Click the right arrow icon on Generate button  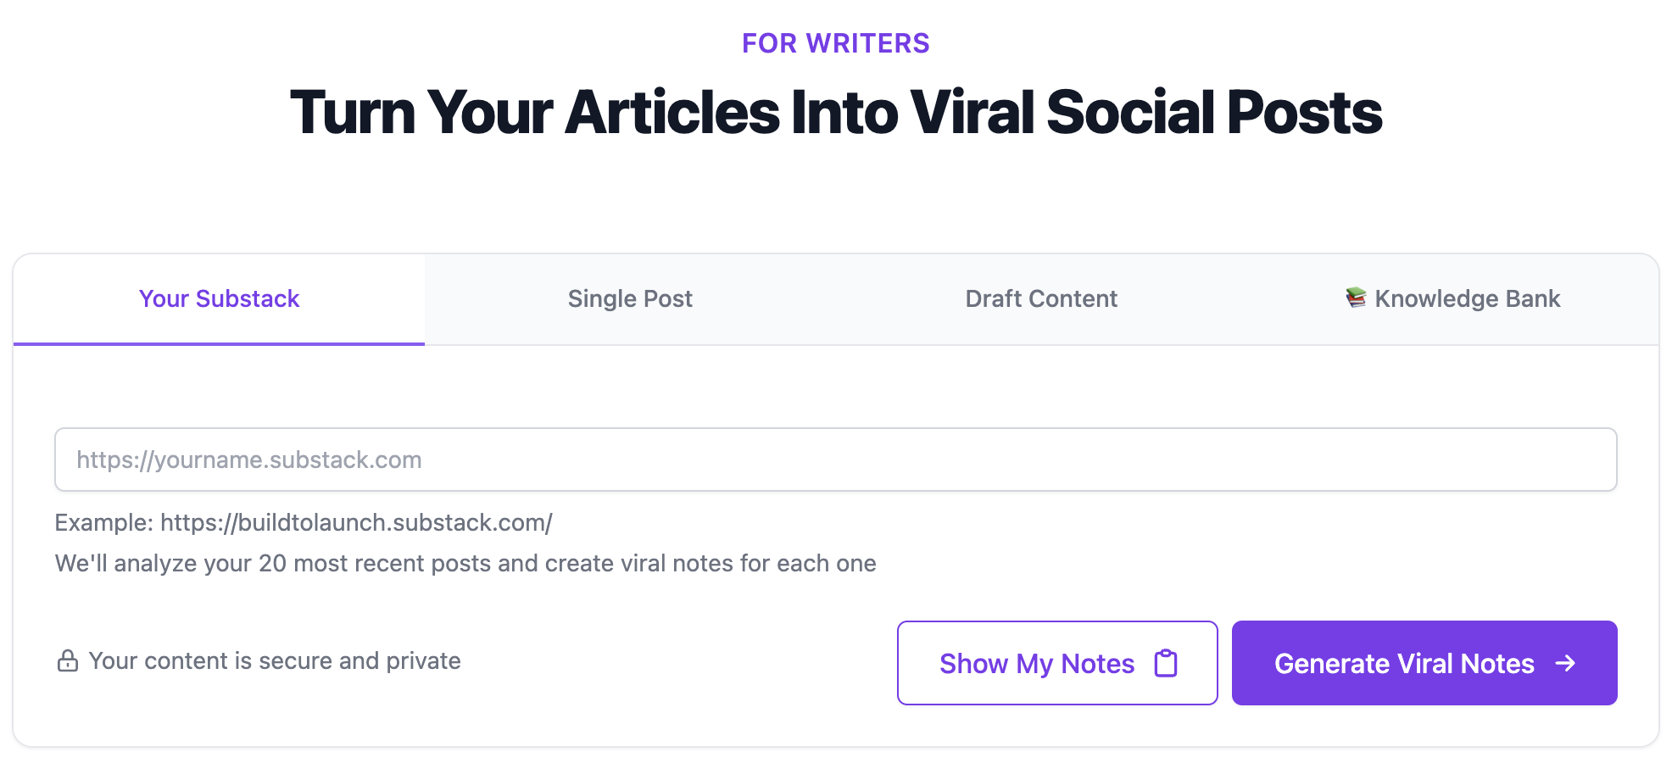tap(1565, 663)
